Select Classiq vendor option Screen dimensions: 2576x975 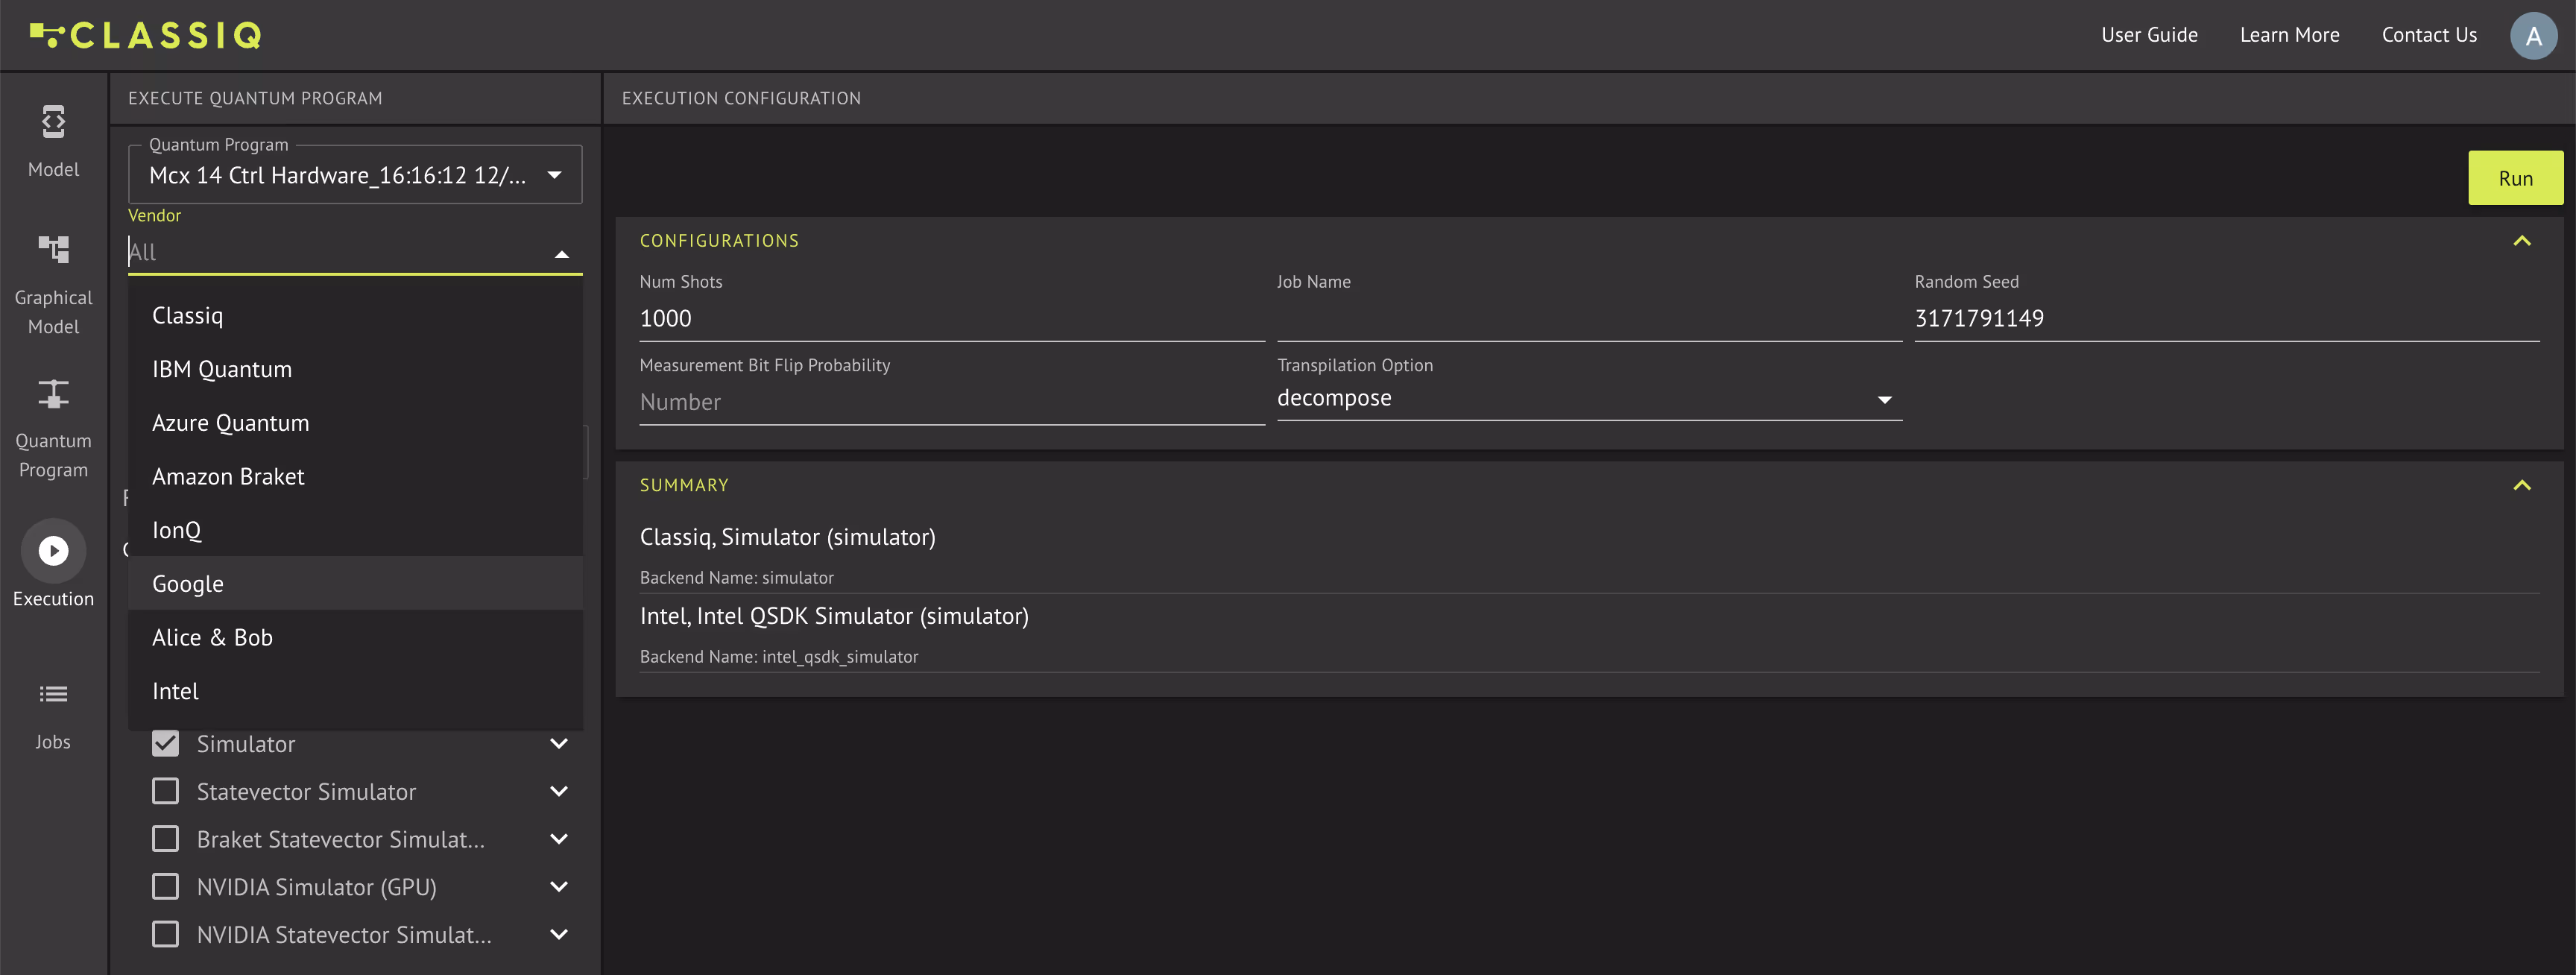[355, 316]
